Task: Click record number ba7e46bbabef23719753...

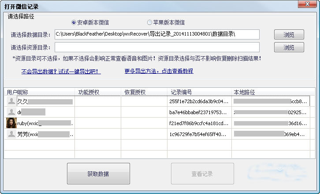Action: [x=198, y=112]
